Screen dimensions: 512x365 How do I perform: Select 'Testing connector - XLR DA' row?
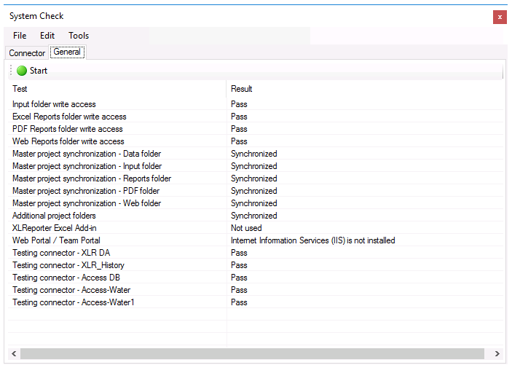pyautogui.click(x=256, y=254)
